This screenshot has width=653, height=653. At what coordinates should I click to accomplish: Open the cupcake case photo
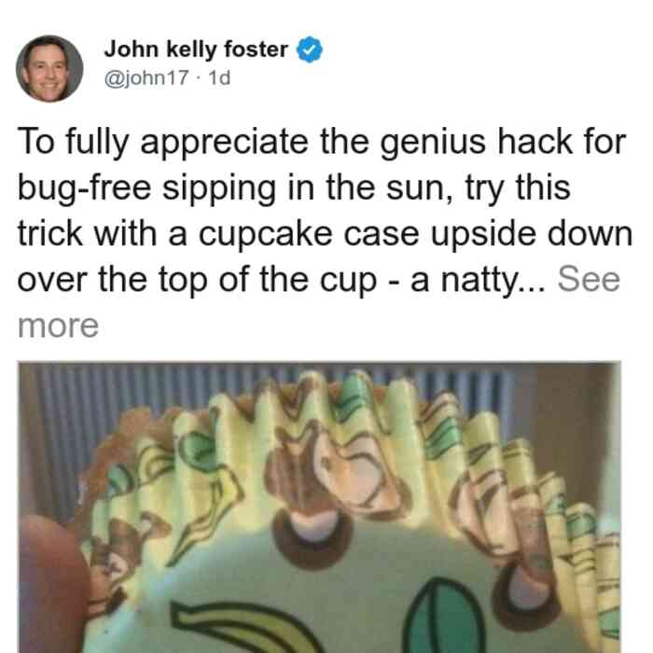click(x=319, y=507)
